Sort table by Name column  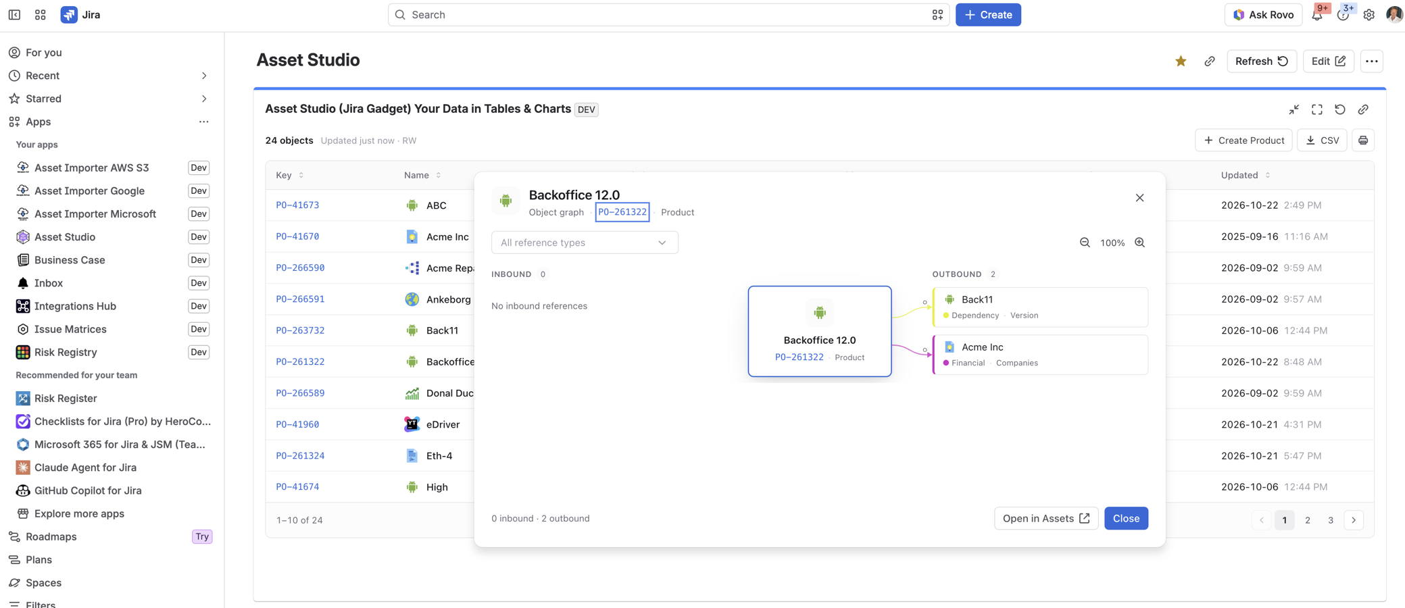(x=422, y=175)
